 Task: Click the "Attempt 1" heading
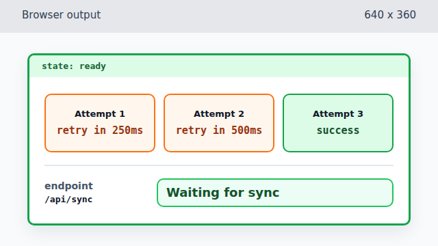coord(100,114)
